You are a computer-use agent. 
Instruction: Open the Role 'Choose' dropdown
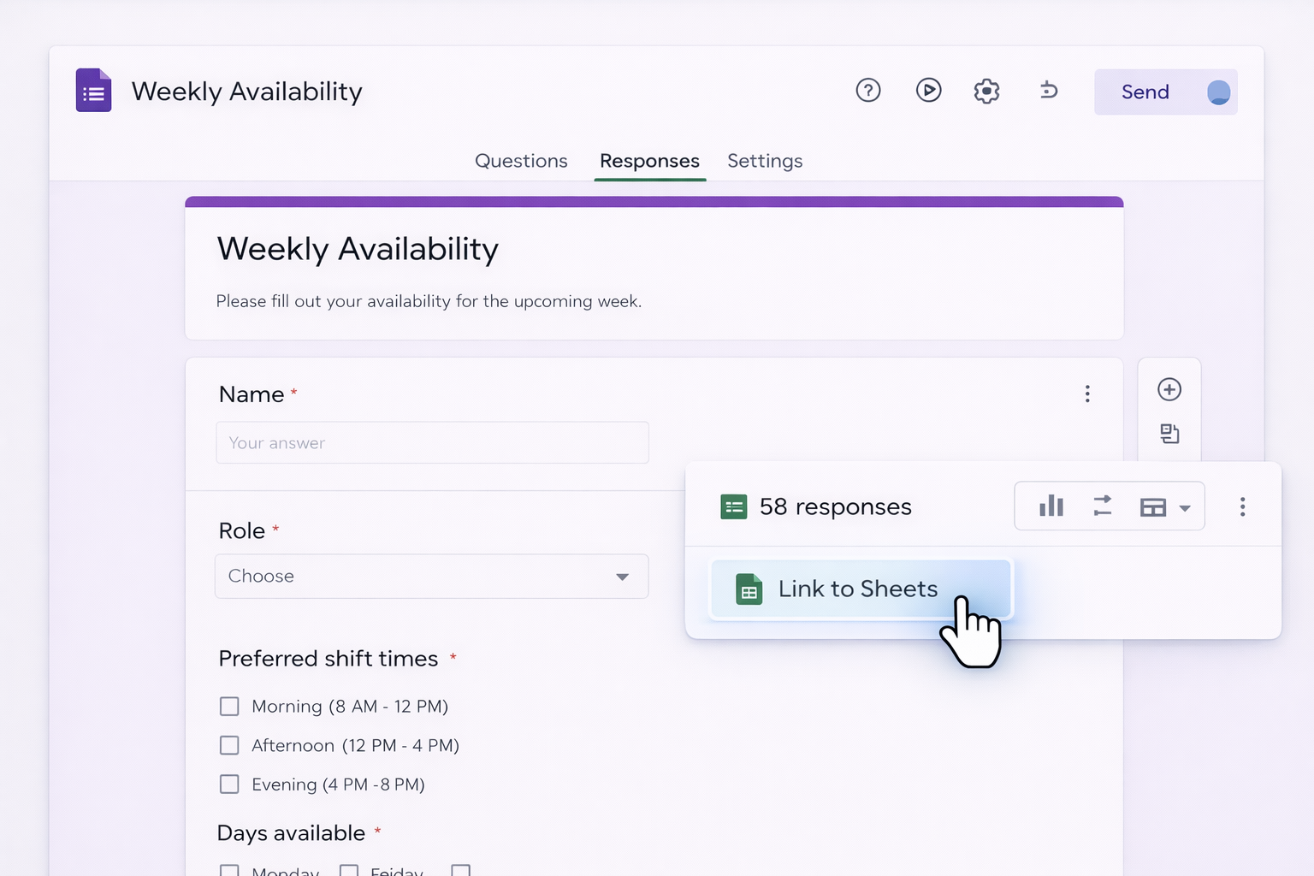click(x=431, y=576)
